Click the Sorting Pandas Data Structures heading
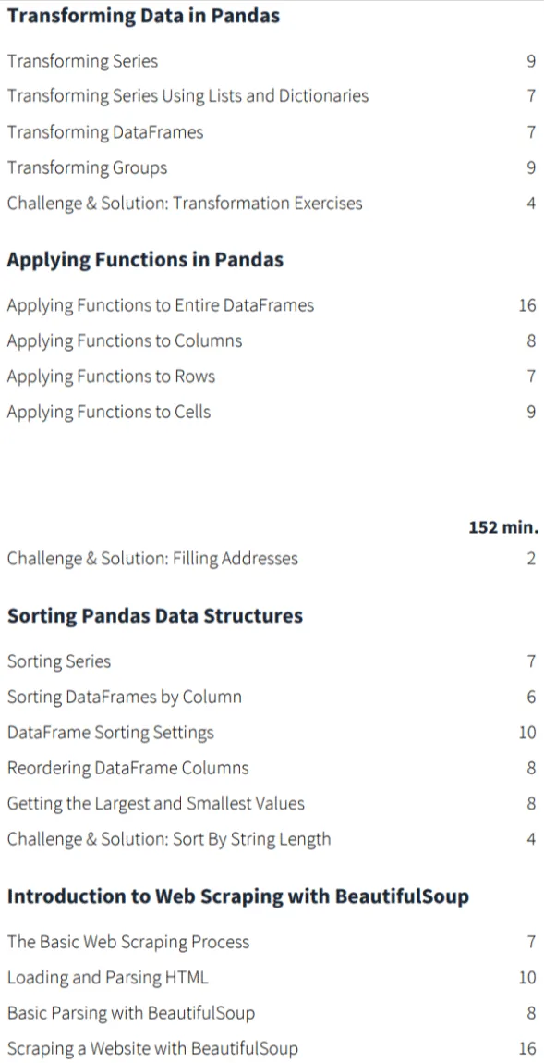Screen dimensions: 544x1063 point(155,616)
